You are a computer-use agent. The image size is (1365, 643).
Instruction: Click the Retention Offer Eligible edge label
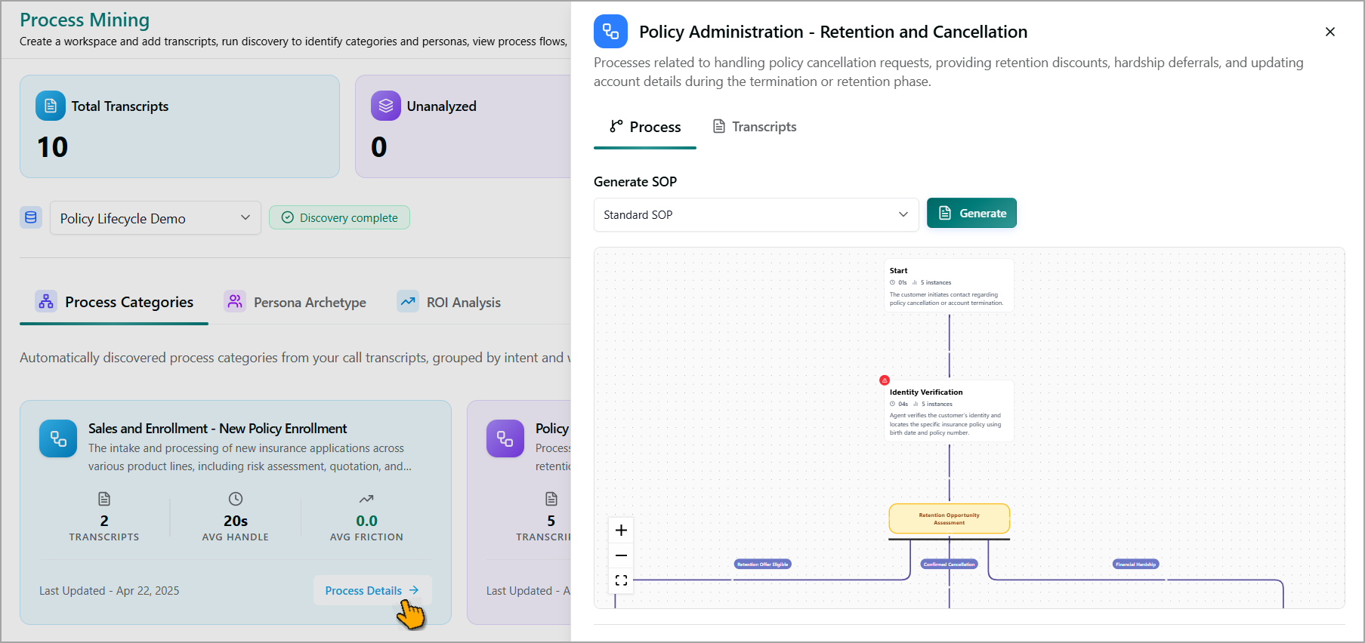[762, 564]
